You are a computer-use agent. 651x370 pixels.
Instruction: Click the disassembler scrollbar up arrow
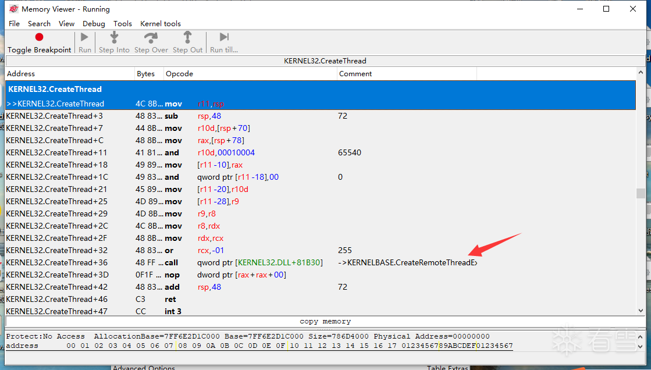(x=641, y=73)
